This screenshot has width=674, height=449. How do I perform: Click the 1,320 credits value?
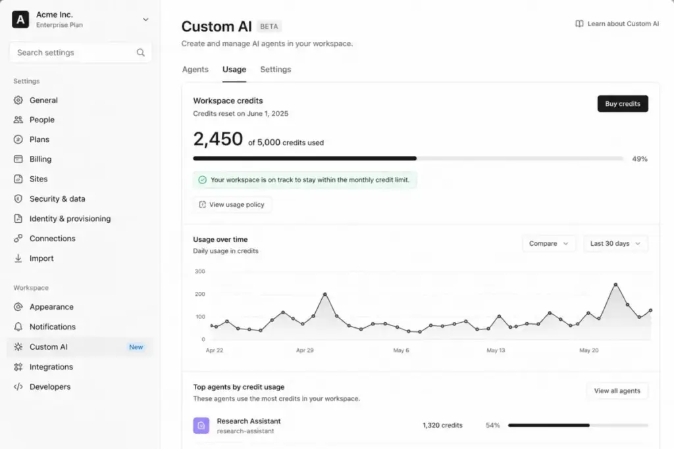click(442, 425)
